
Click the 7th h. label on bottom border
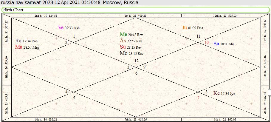(x=135, y=119)
